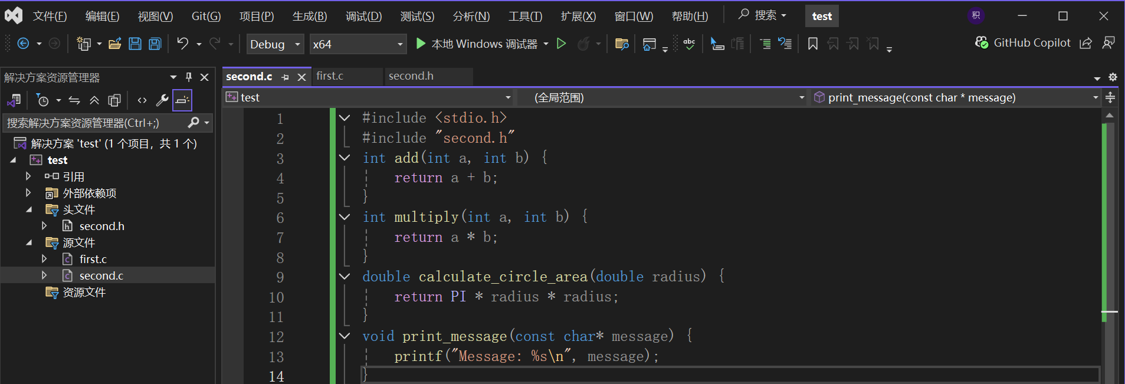The image size is (1125, 384).
Task: Click the Find in Files folder icon
Action: coord(622,44)
